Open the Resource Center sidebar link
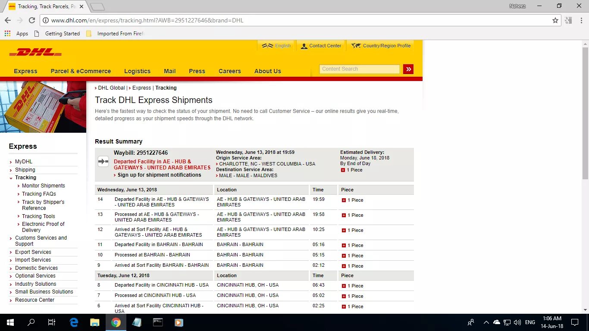Viewport: 589px width, 331px height. pyautogui.click(x=34, y=300)
